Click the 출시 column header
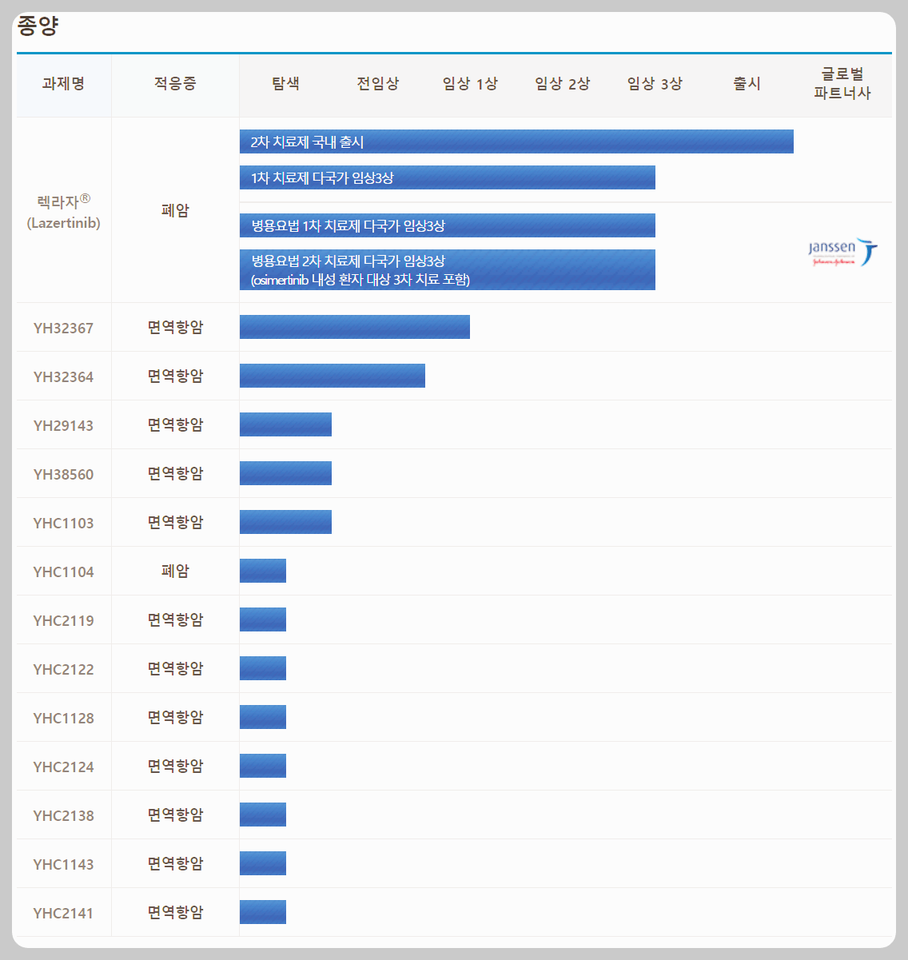908x960 pixels. [x=746, y=83]
